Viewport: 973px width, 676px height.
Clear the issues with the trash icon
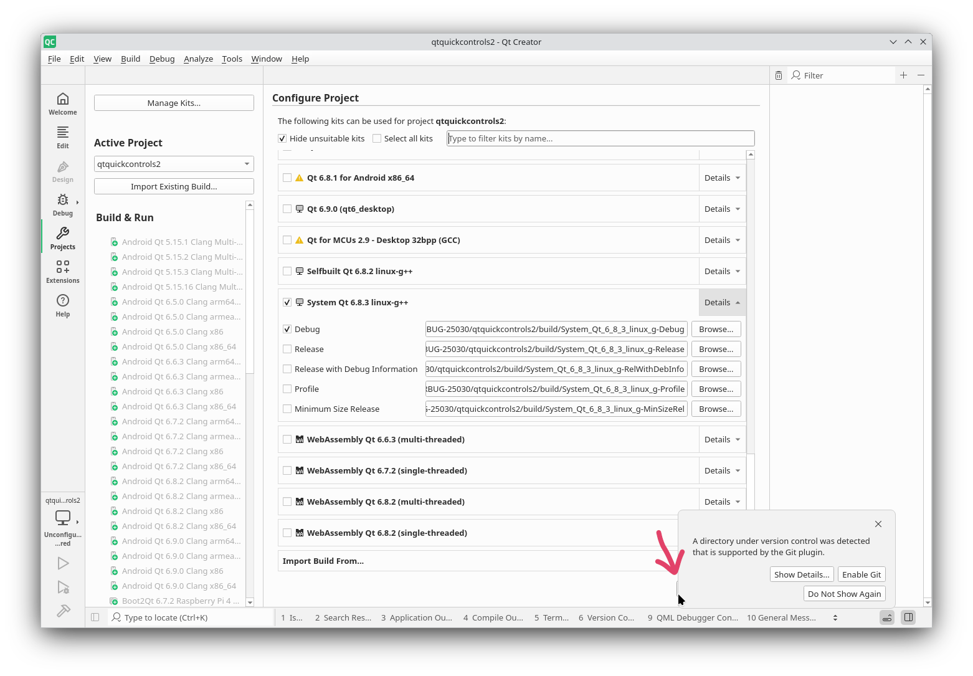tap(779, 75)
